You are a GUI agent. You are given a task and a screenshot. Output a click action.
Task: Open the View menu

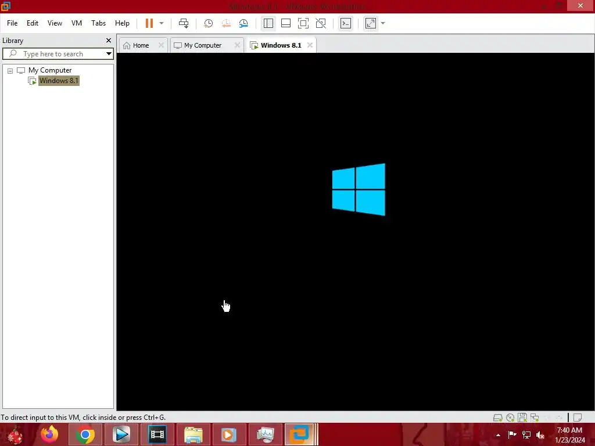tap(55, 23)
